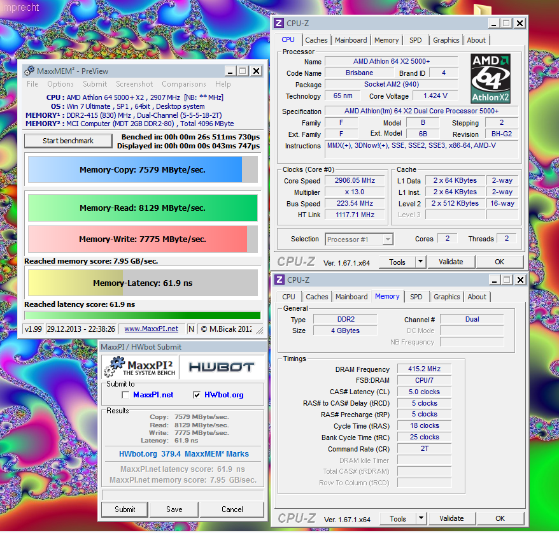Click Save button in HWbot Submit dialog
Screen dimensions: 559x533
[174, 509]
